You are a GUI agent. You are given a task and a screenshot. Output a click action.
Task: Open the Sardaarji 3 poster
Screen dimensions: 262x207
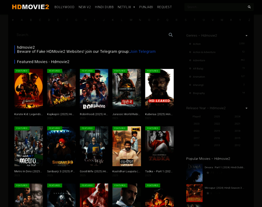(x=61, y=146)
